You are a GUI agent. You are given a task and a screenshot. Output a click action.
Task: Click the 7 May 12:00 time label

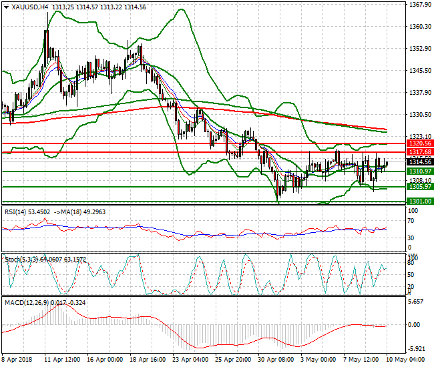pos(361,360)
